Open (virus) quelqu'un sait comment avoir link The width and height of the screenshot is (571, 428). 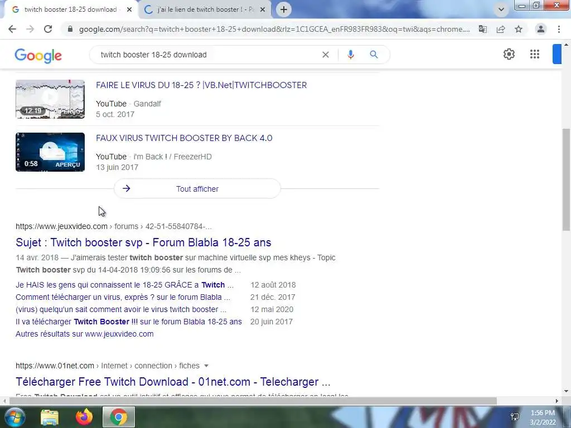coord(121,309)
